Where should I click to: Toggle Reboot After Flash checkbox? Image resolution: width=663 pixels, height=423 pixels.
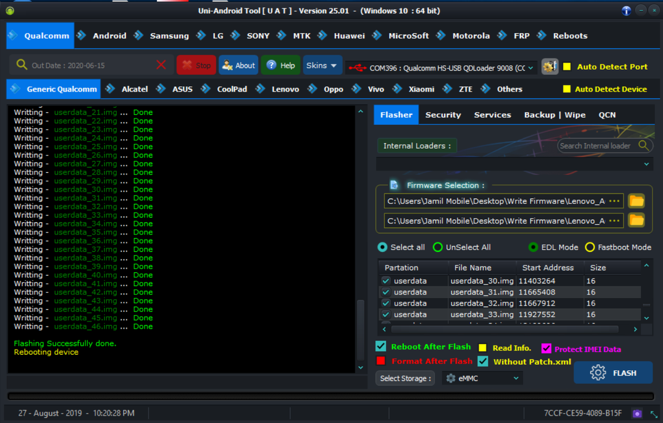point(381,346)
